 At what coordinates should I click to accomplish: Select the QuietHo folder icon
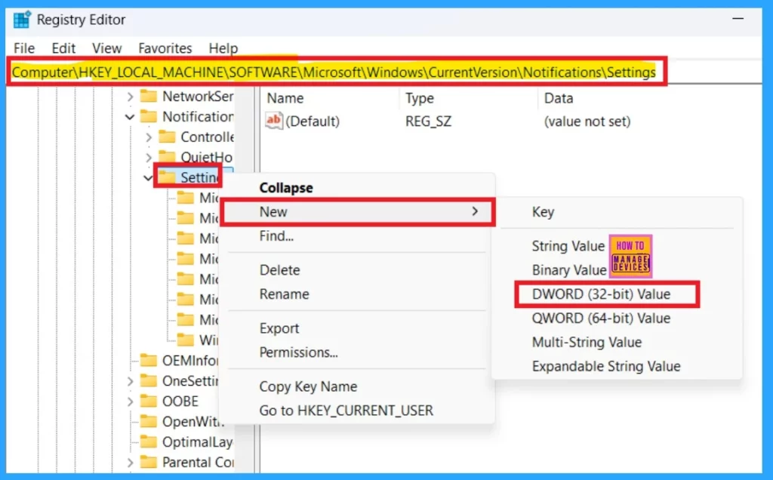point(167,157)
